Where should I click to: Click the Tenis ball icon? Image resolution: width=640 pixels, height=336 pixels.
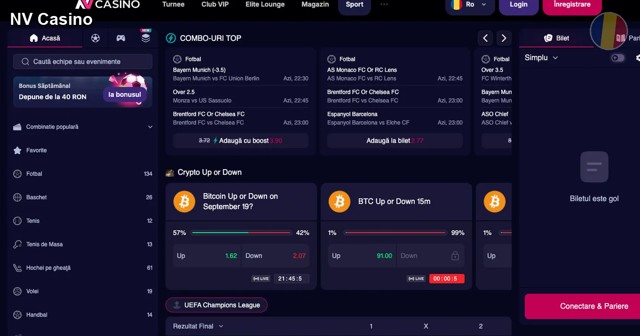pyautogui.click(x=17, y=221)
